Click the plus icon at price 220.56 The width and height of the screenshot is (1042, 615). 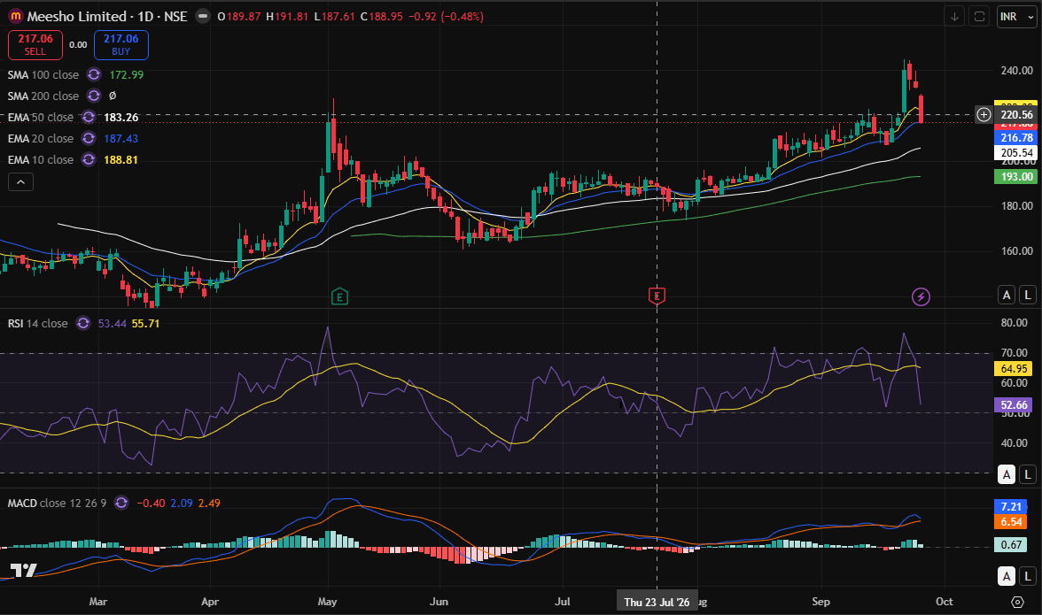pyautogui.click(x=984, y=115)
